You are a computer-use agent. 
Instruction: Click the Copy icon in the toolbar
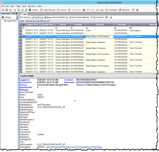(x=18, y=10)
